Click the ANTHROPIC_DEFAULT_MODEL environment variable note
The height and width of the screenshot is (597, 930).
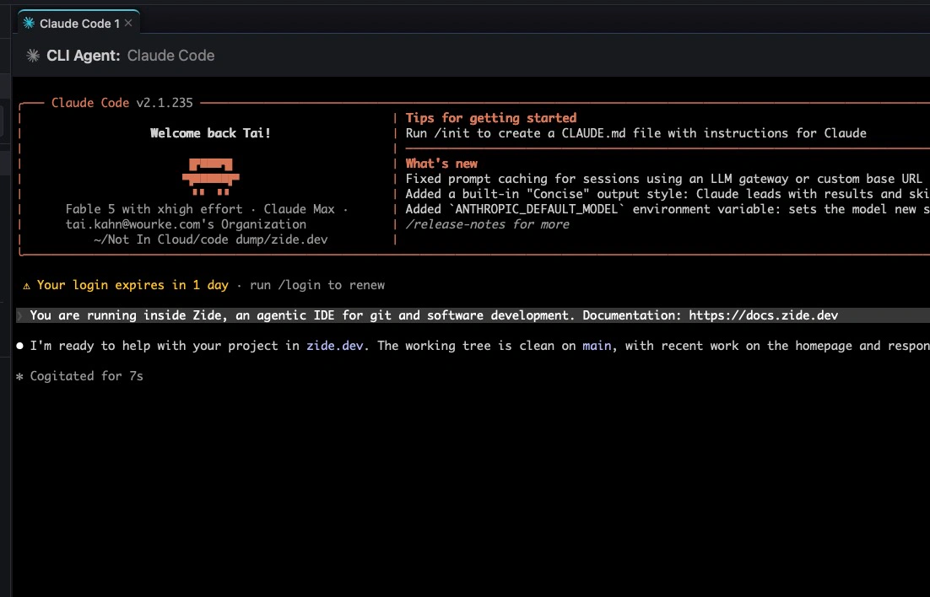coord(668,208)
